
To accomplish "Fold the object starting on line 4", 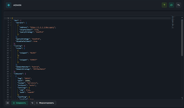I will click(10, 25).
